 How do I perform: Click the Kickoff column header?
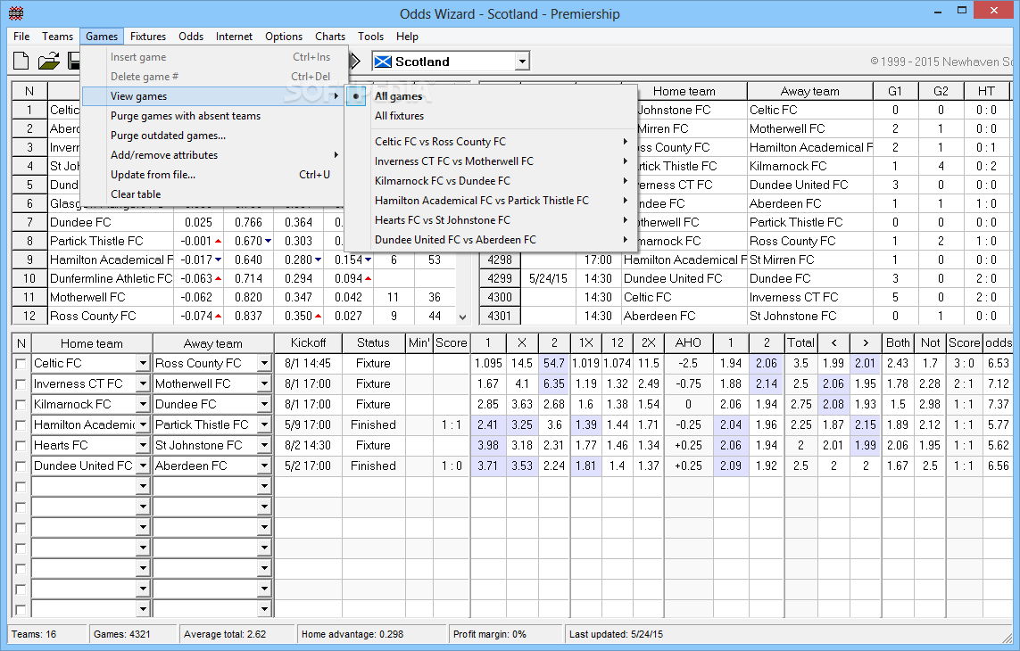click(308, 342)
